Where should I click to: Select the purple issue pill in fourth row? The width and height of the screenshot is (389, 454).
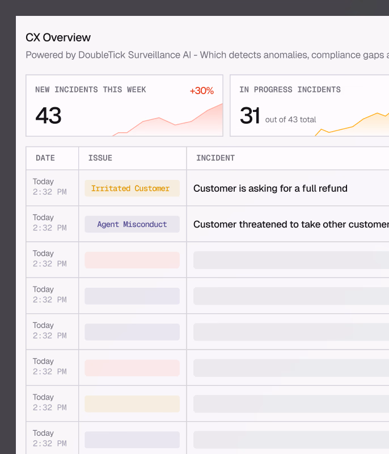132,296
